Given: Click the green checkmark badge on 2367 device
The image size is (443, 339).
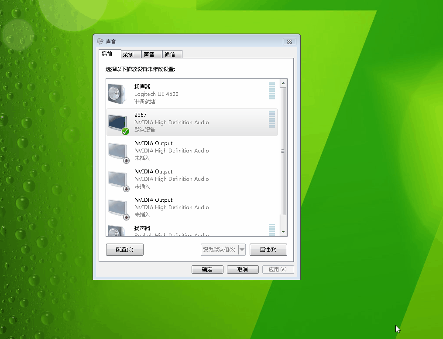Looking at the screenshot, I should (125, 131).
